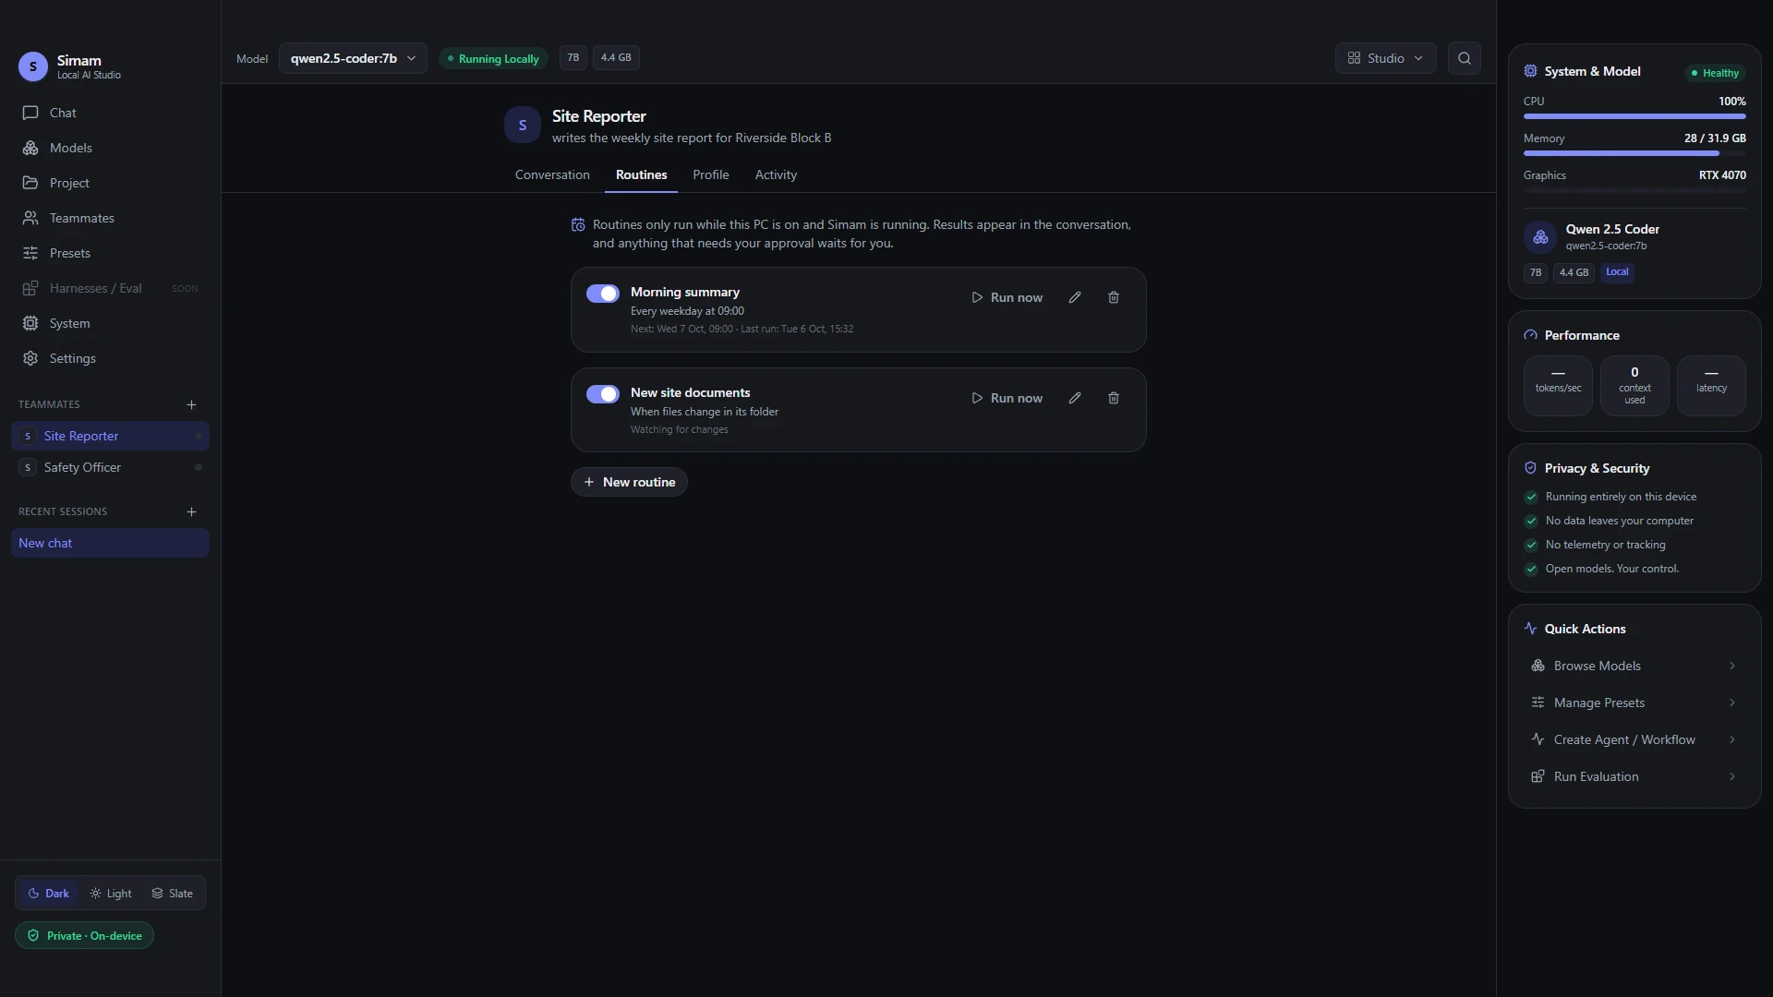Image resolution: width=1773 pixels, height=997 pixels.
Task: Open Chat in the sidebar
Action: click(110, 113)
